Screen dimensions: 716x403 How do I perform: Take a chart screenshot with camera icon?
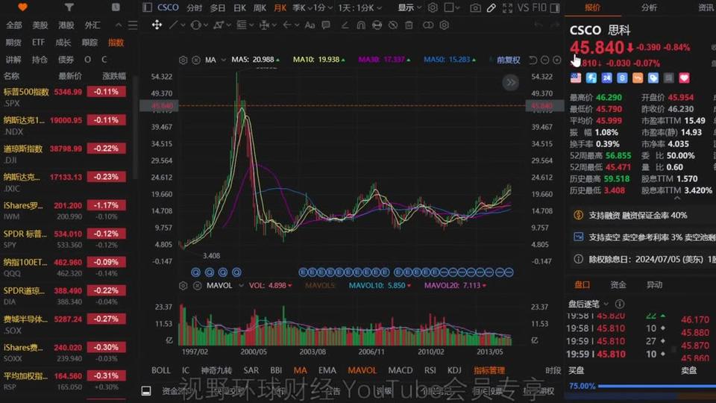point(475,7)
